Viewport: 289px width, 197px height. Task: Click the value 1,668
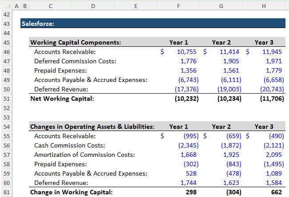click(x=189, y=155)
